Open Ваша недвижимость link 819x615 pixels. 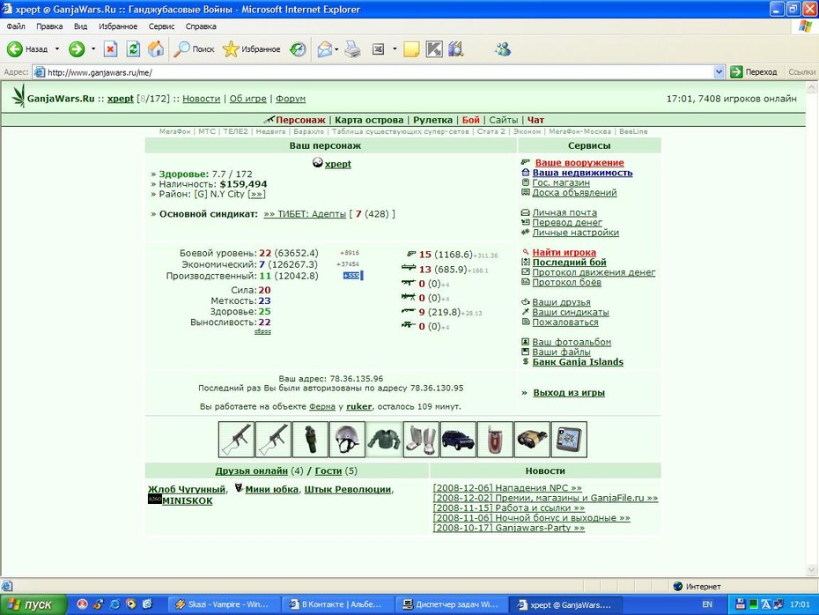pyautogui.click(x=582, y=173)
